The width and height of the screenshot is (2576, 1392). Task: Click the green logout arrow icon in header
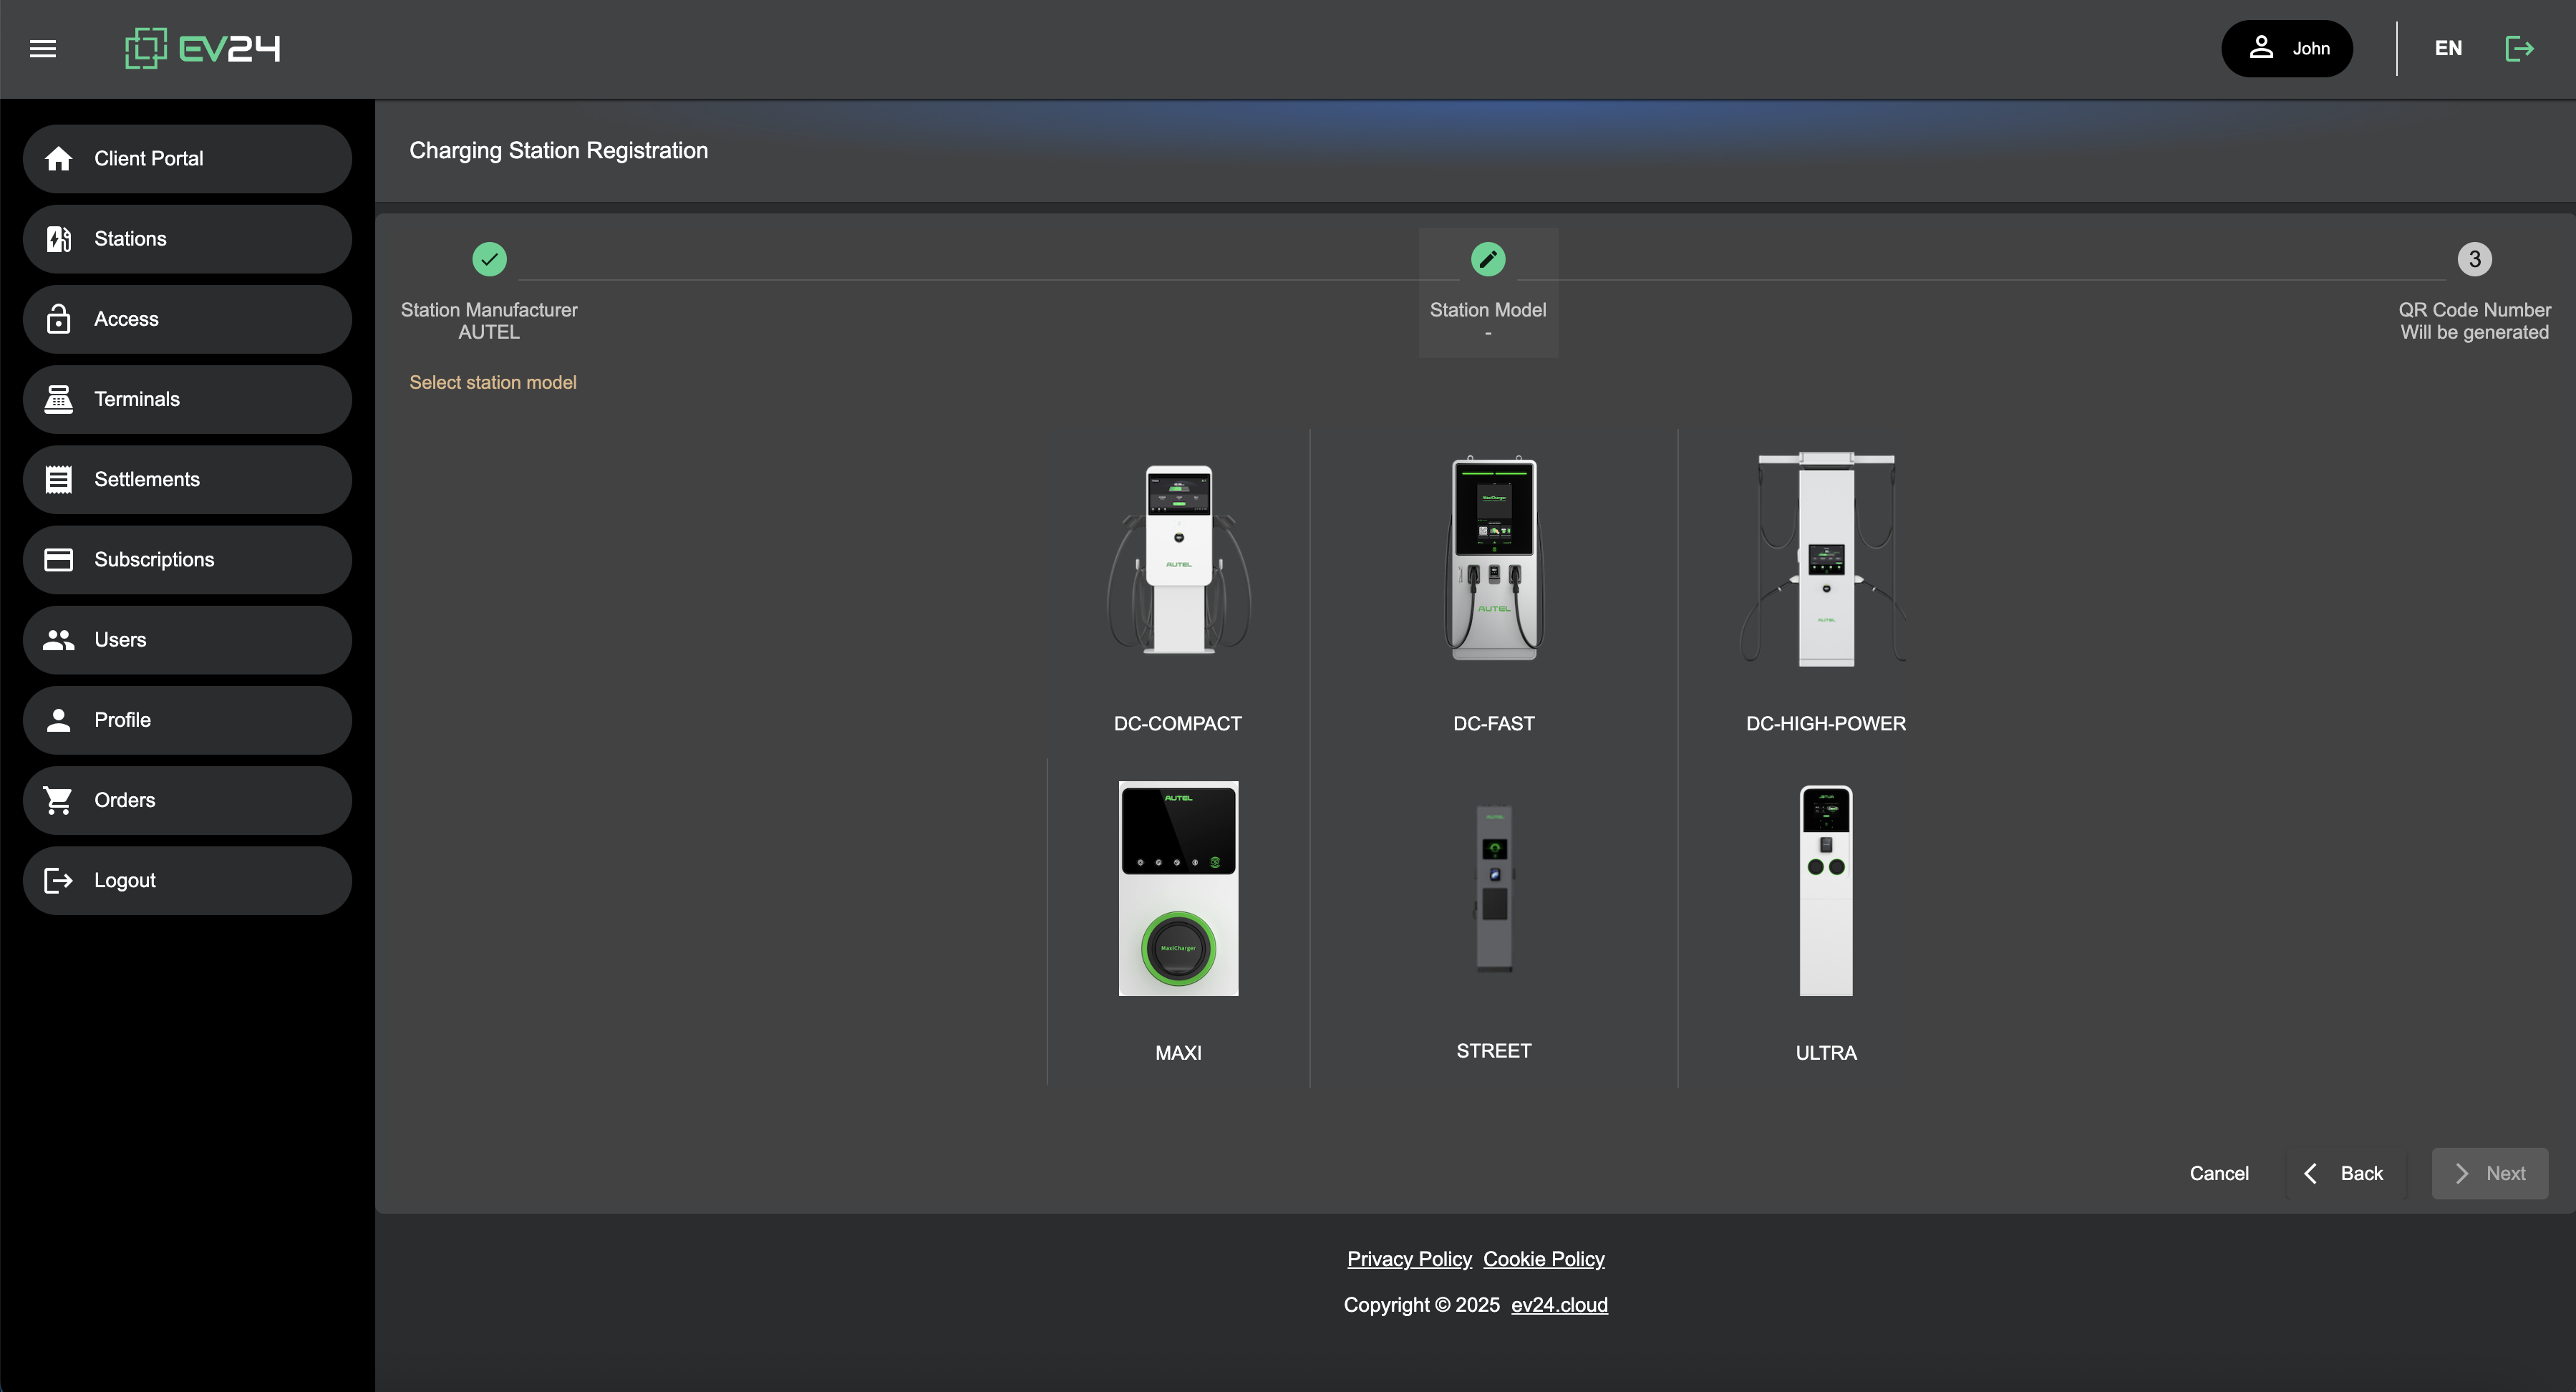[2519, 48]
